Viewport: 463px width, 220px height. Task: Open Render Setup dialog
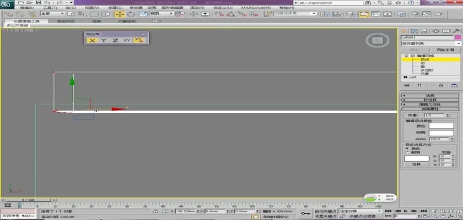[x=416, y=14]
